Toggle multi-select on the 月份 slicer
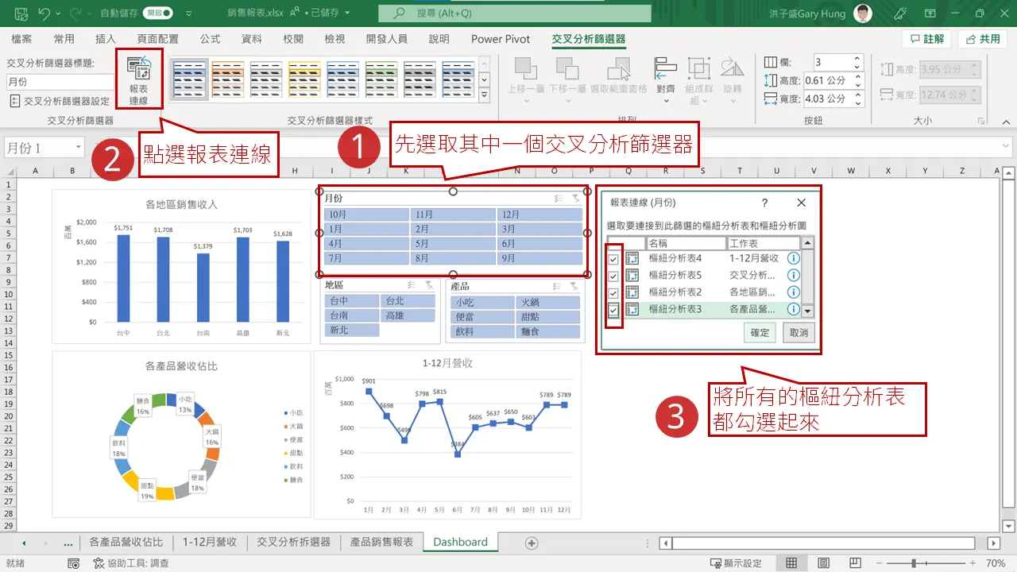1017x572 pixels. point(558,199)
